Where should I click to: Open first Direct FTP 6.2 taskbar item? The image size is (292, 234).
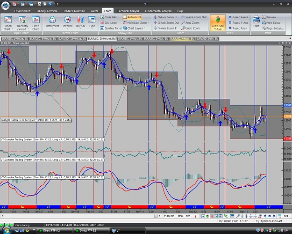(54, 231)
